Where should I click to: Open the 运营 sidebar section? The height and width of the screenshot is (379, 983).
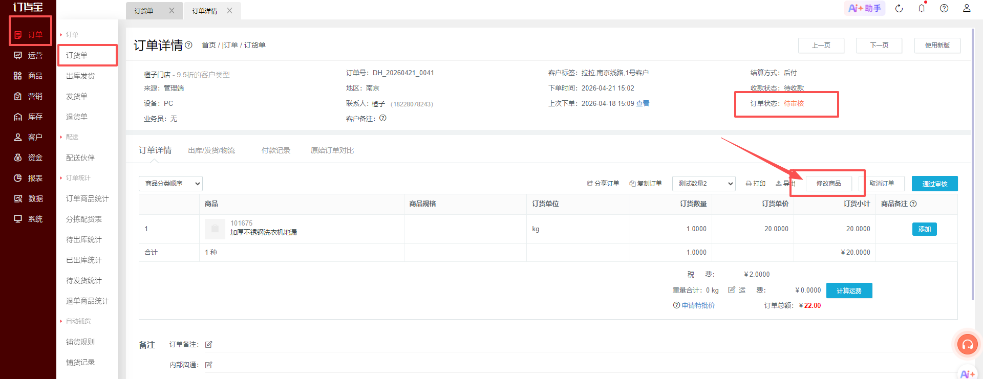pos(28,55)
